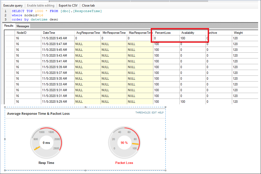The image size is (261, 174).
Task: Execute the SQL query
Action: (13, 5)
